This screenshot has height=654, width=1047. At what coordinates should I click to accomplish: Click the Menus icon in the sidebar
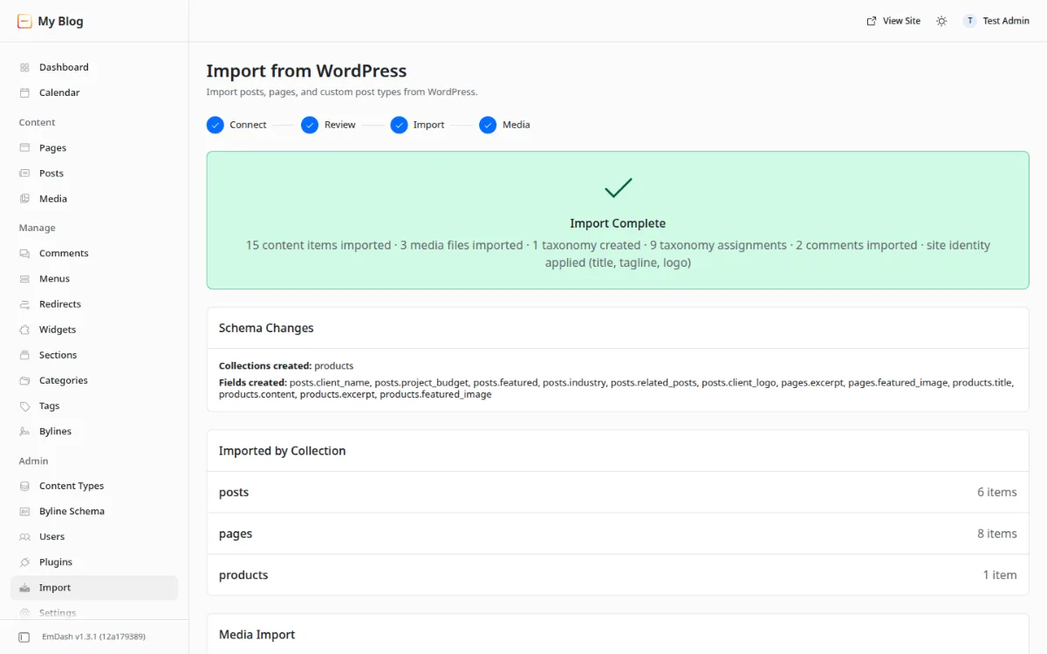[24, 279]
